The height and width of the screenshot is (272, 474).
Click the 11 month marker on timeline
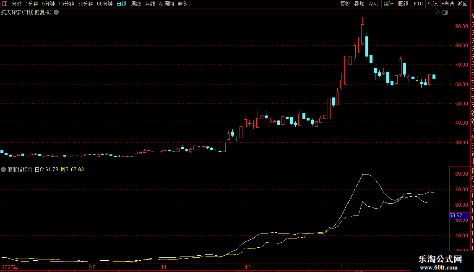point(164,267)
